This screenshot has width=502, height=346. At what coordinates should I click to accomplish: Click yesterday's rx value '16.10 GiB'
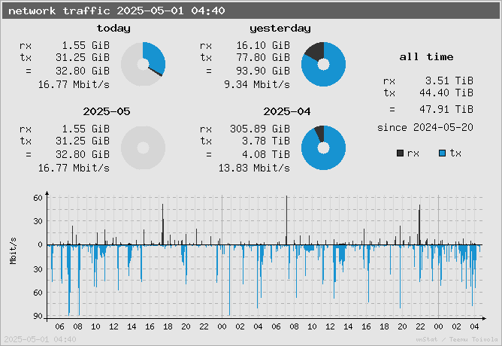263,45
